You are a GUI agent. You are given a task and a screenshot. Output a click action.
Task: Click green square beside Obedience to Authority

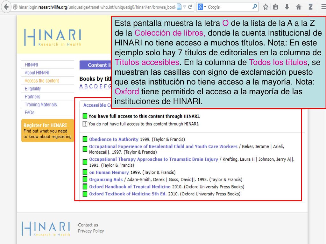85,139
